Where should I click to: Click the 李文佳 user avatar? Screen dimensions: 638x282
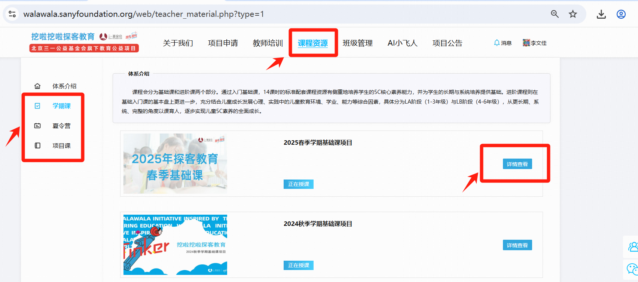[x=526, y=43]
